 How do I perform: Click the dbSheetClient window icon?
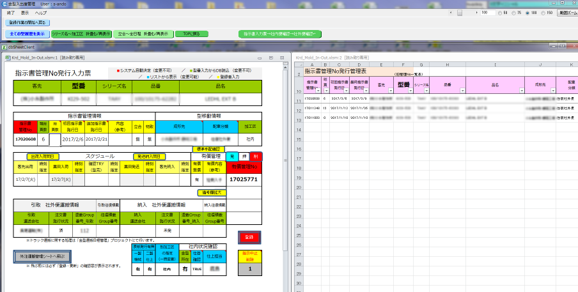pos(4,47)
